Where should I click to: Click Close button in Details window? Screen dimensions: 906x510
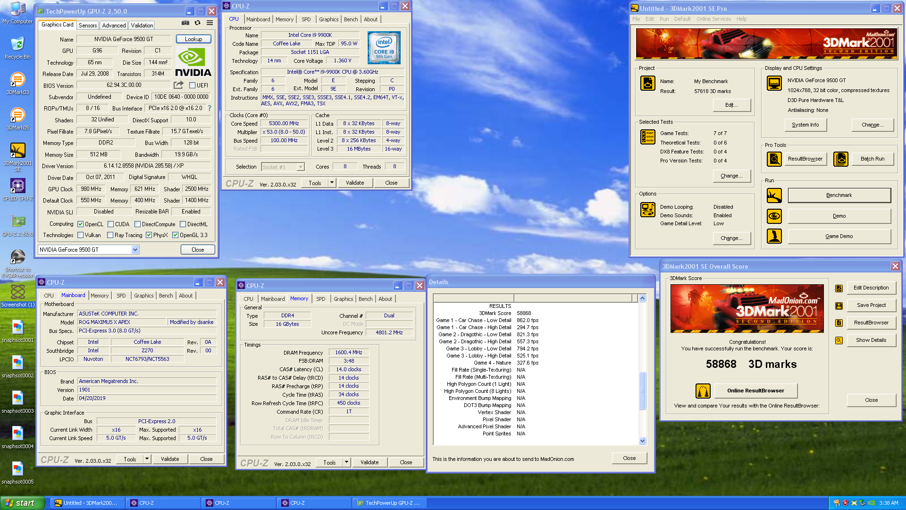pos(629,459)
